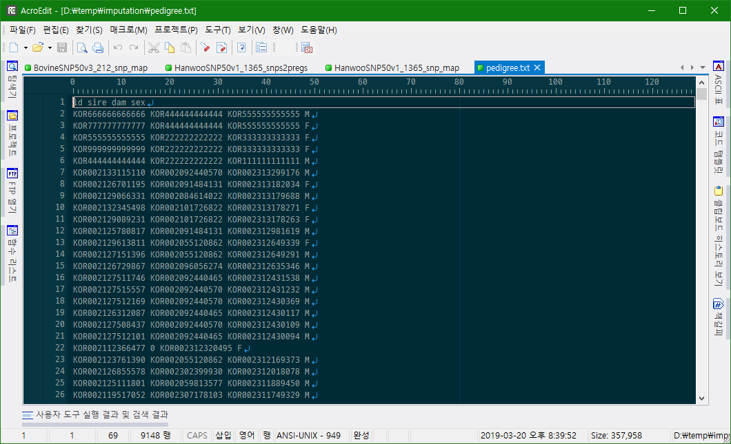Viewport: 731px width, 444px height.
Task: Click the 9148 행 line count status
Action: pos(156,436)
